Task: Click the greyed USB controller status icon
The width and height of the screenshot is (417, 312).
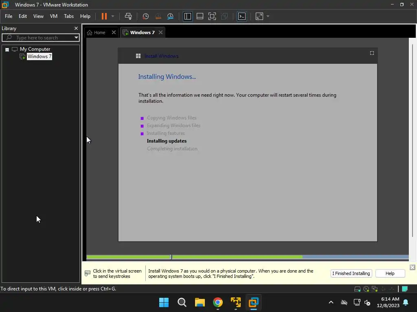Action: point(384,289)
